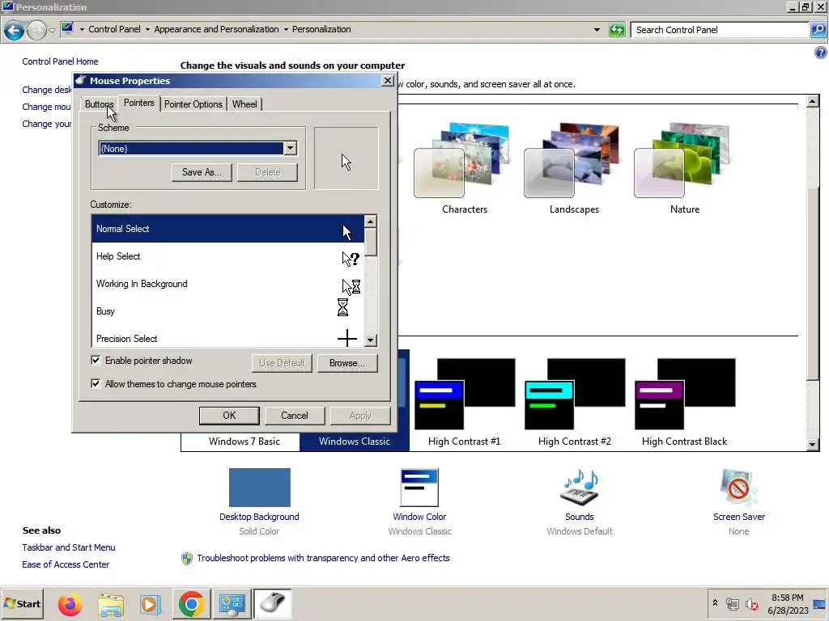The width and height of the screenshot is (829, 621).
Task: Open dropdown arrow after Appearance and Personalization
Action: point(286,30)
